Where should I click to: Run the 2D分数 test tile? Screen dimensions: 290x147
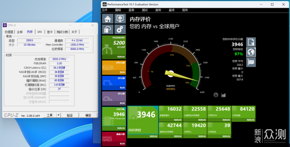[122, 88]
